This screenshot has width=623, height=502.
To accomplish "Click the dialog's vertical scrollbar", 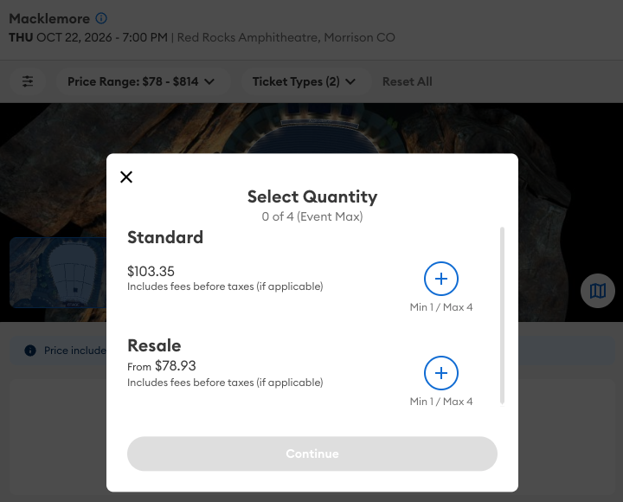I will pyautogui.click(x=502, y=316).
